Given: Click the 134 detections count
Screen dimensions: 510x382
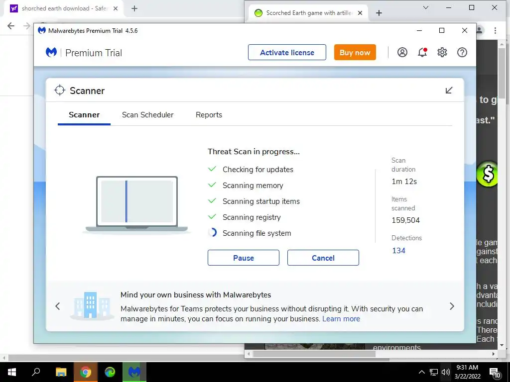Looking at the screenshot, I should pos(398,251).
